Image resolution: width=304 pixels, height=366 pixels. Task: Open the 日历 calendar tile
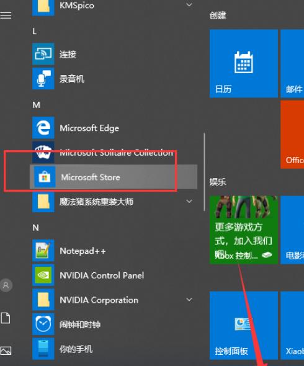tap(244, 63)
